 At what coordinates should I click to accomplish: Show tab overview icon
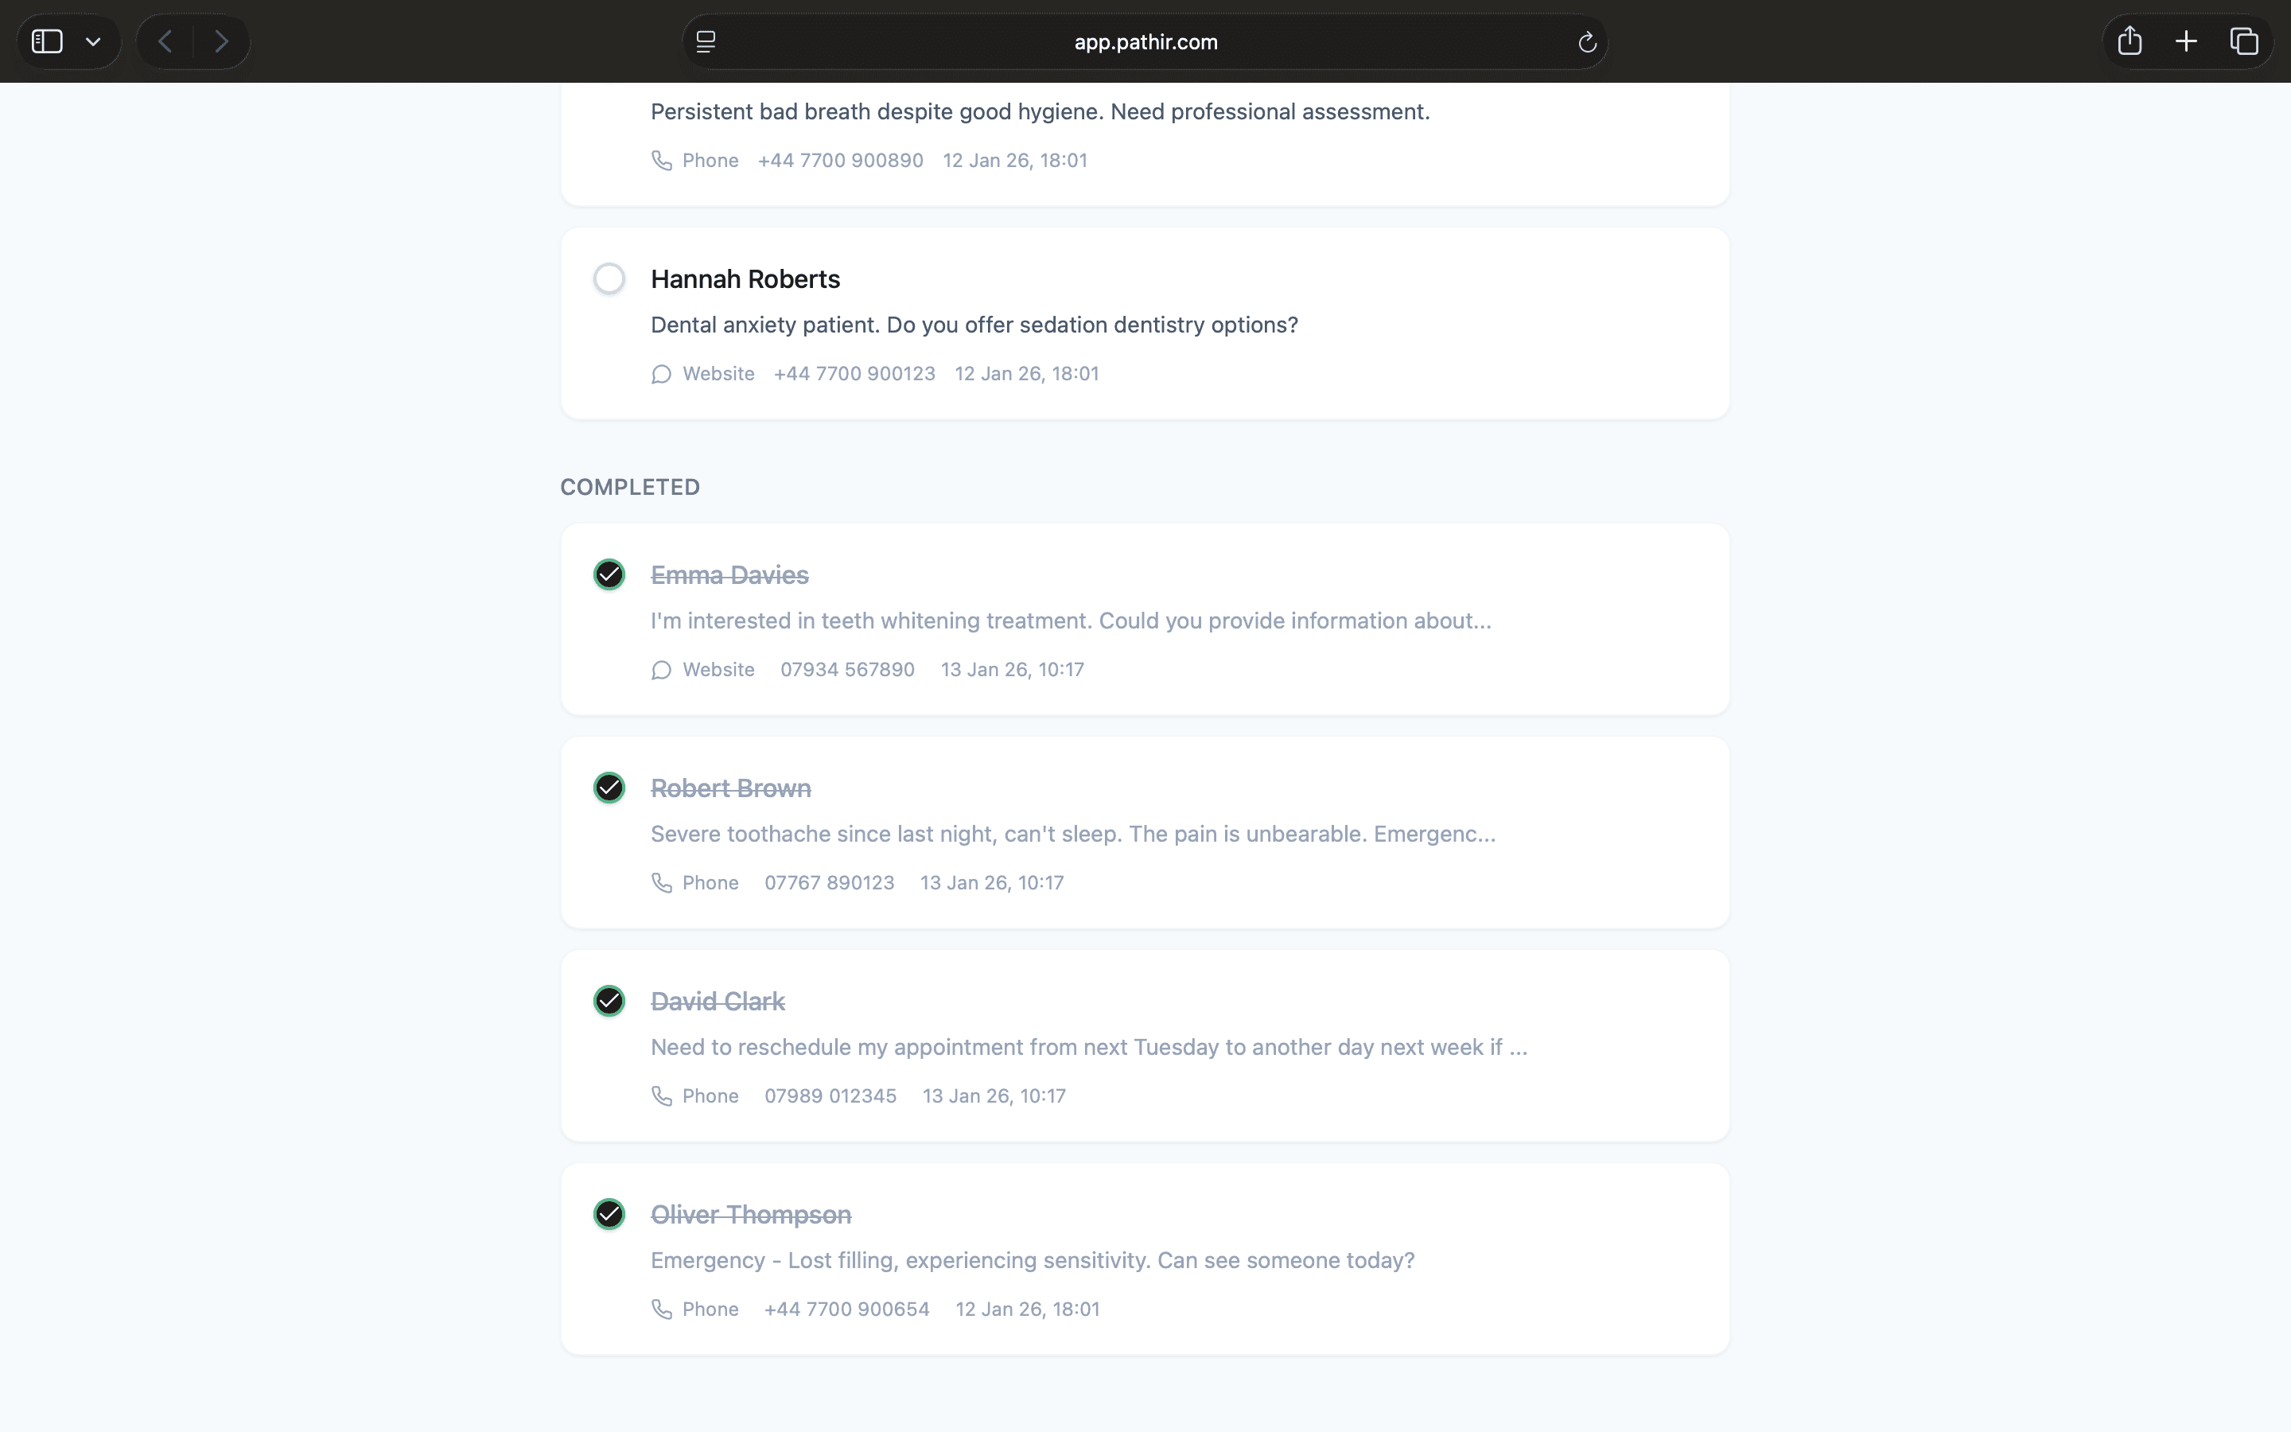(x=2243, y=41)
